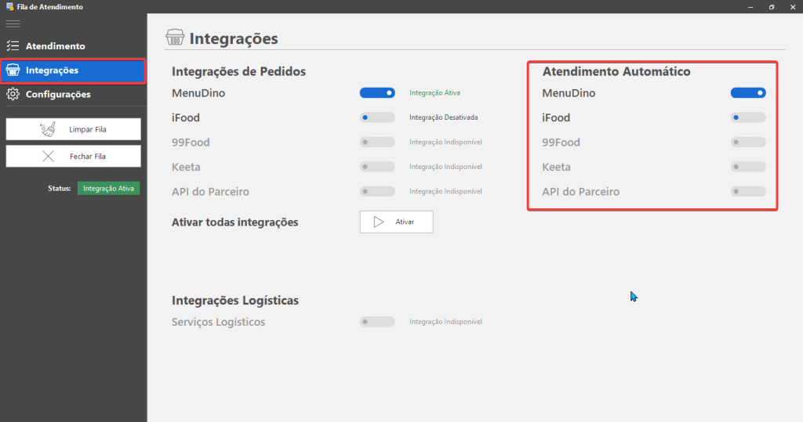Image resolution: width=803 pixels, height=422 pixels.
Task: Click the broom icon on Limpar Fila
Action: coord(48,129)
